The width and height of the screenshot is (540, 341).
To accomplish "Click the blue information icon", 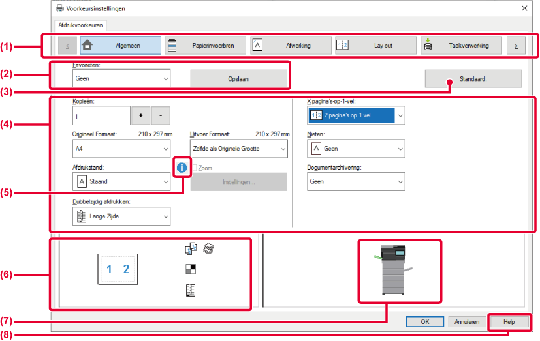I will (182, 168).
